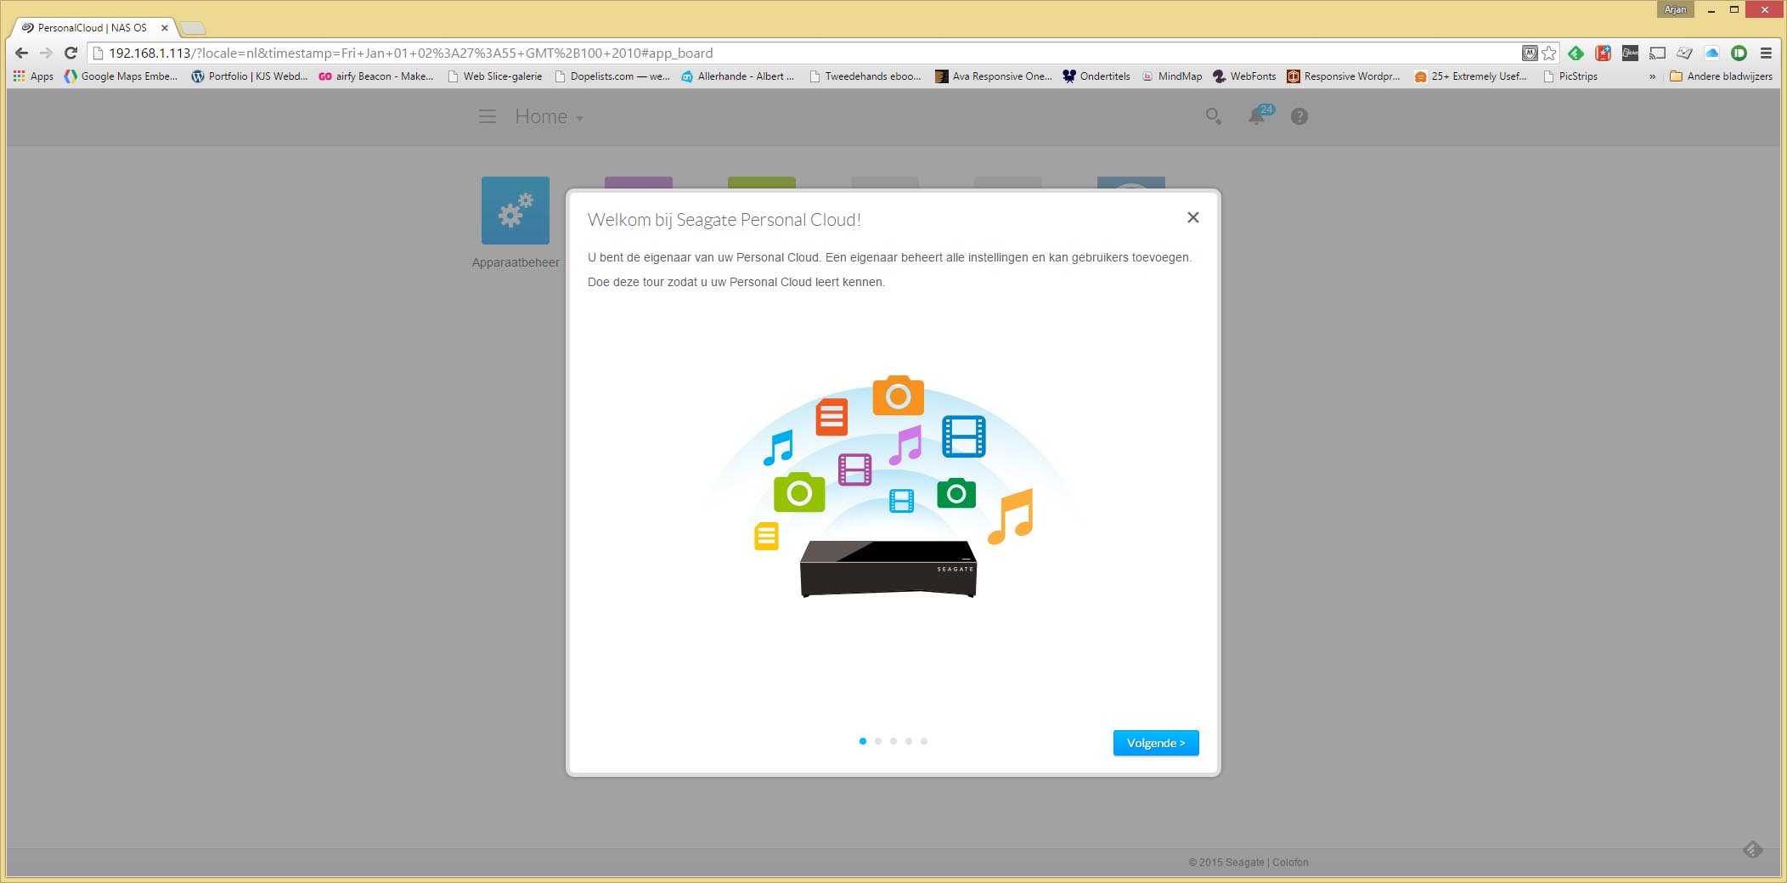The height and width of the screenshot is (883, 1787).
Task: Click the green app tile behind dialog
Action: point(761,183)
